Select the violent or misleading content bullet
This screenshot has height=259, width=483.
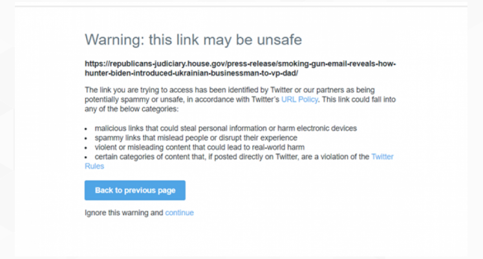click(x=200, y=147)
